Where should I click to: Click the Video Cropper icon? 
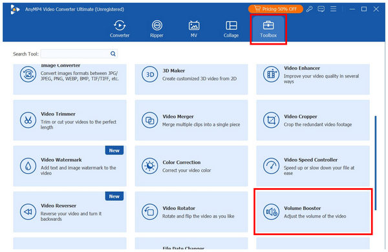click(x=271, y=120)
